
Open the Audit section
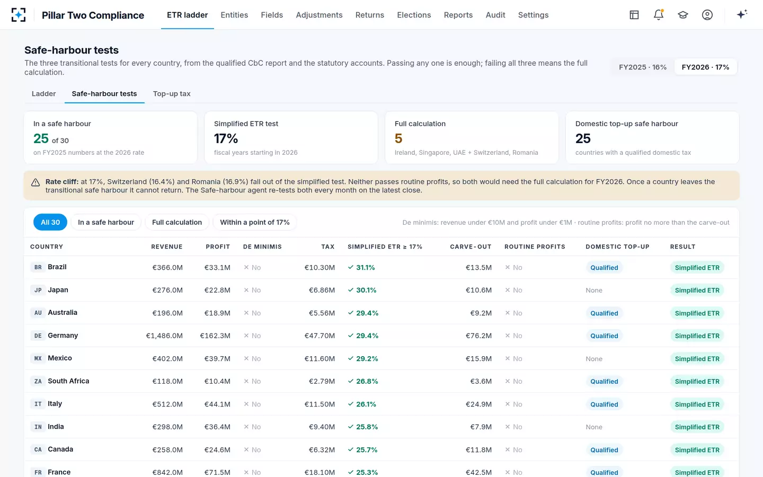point(495,15)
